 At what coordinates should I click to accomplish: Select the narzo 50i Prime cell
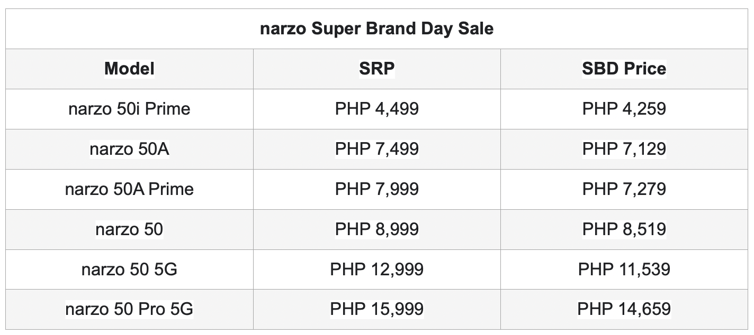pos(129,109)
